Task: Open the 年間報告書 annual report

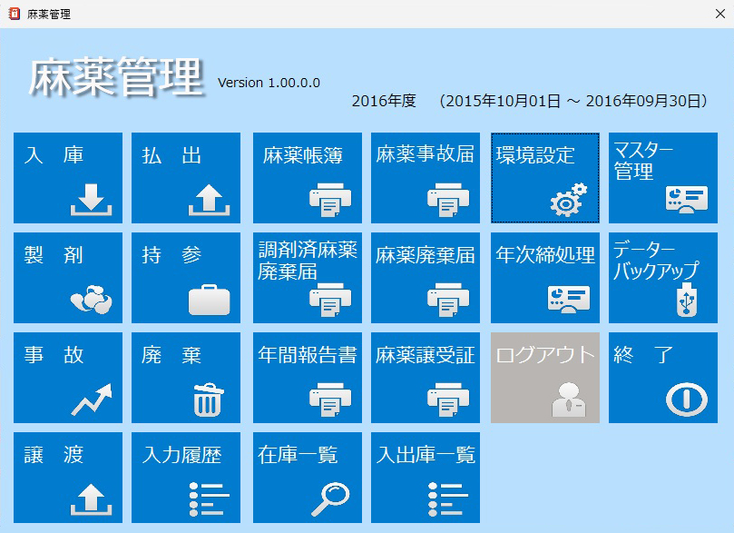Action: (307, 378)
